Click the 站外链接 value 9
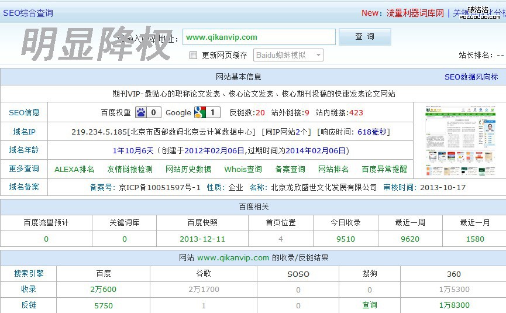 [307, 112]
